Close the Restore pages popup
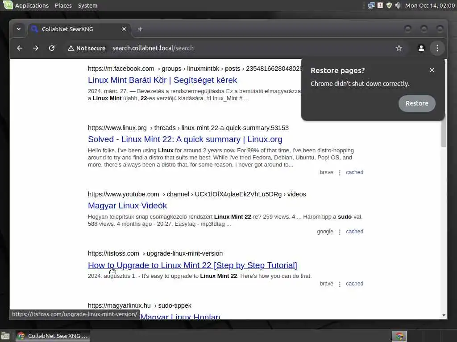 click(x=432, y=70)
